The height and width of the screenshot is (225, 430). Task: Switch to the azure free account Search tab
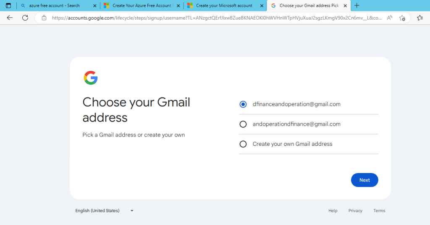pyautogui.click(x=55, y=5)
